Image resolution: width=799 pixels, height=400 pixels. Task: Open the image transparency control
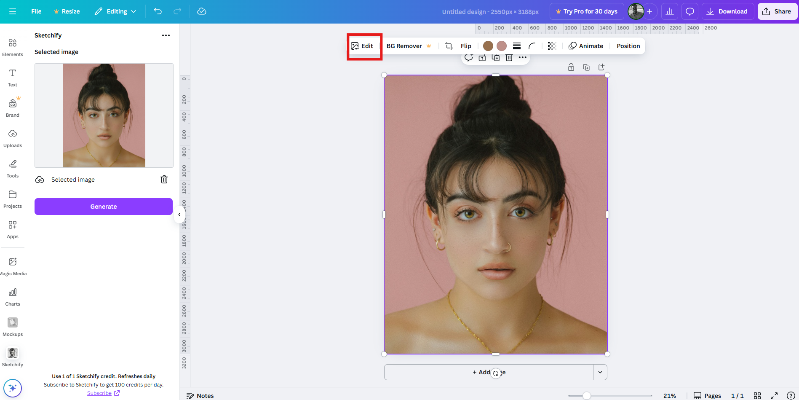tap(552, 46)
